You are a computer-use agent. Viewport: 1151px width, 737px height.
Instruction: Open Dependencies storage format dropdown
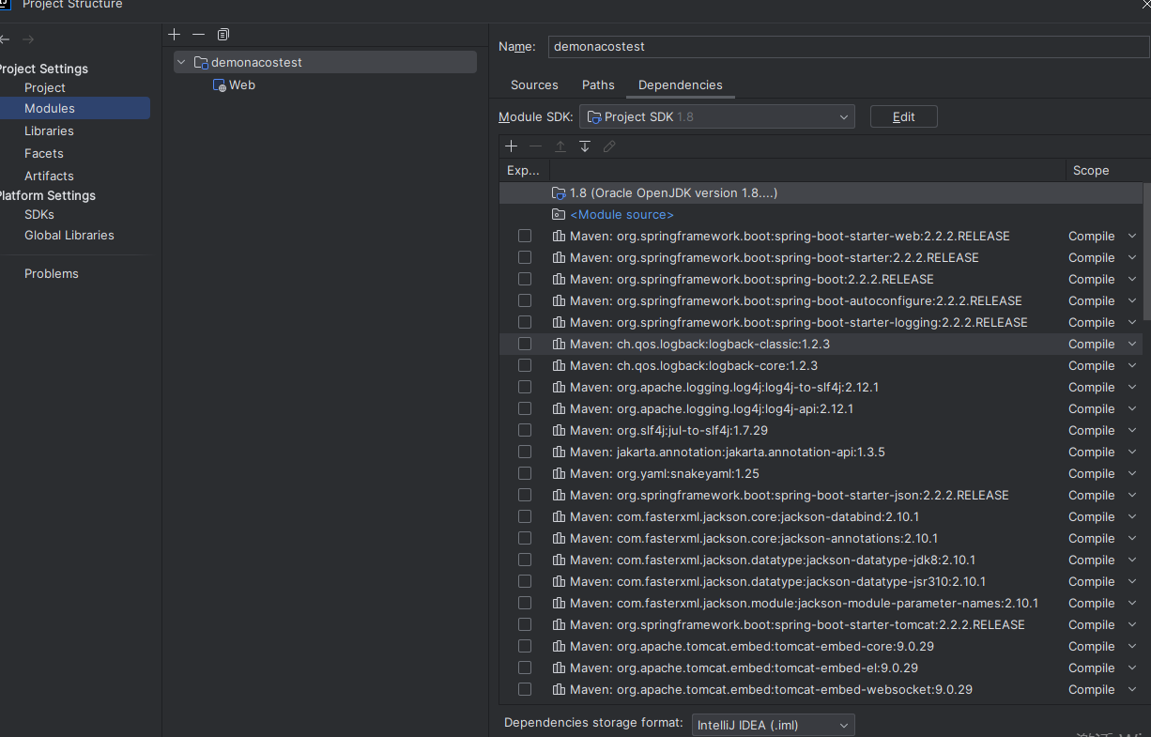pyautogui.click(x=773, y=725)
